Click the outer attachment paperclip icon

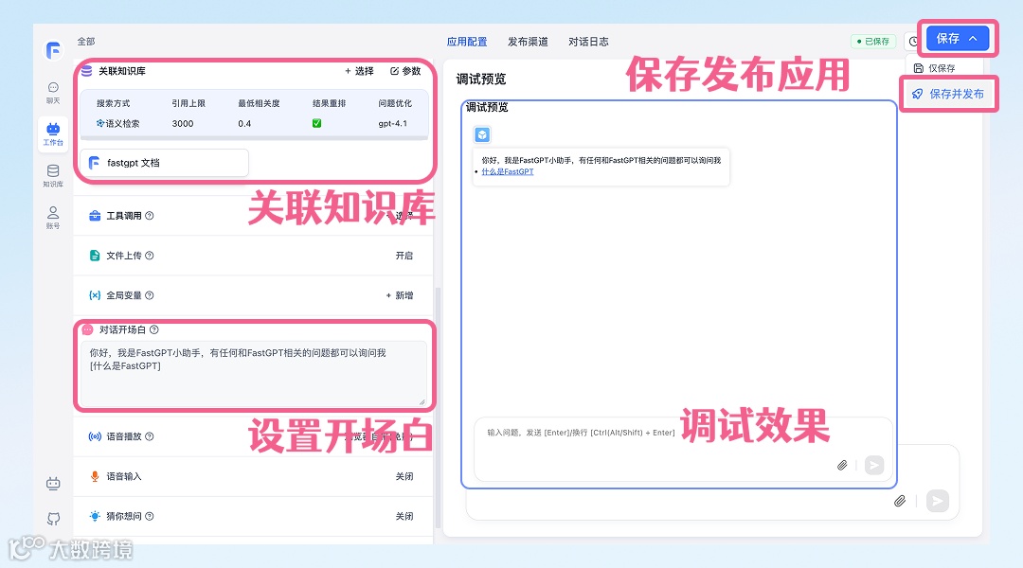(900, 501)
